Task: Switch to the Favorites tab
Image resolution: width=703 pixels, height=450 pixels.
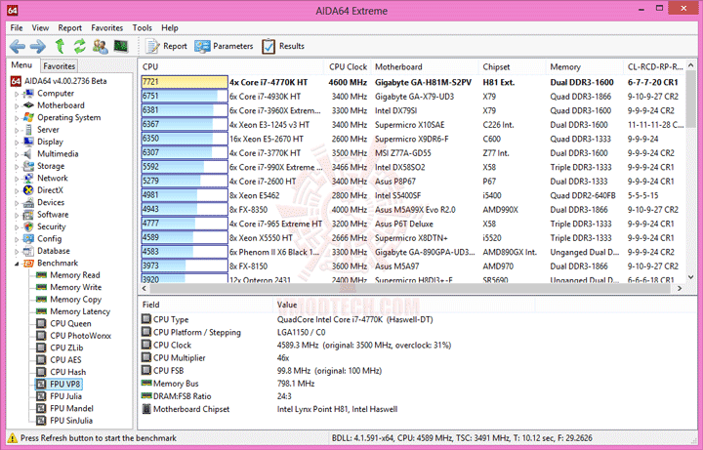Action: (60, 65)
